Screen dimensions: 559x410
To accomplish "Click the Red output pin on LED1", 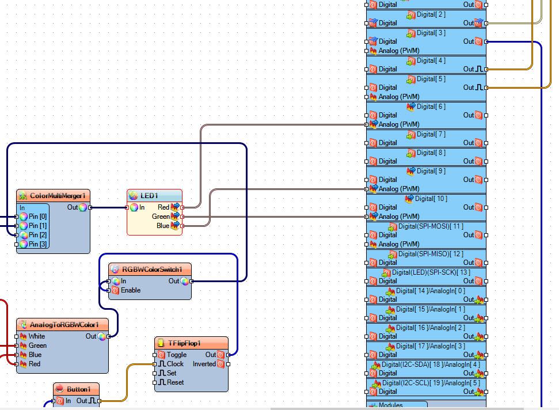I will click(182, 207).
